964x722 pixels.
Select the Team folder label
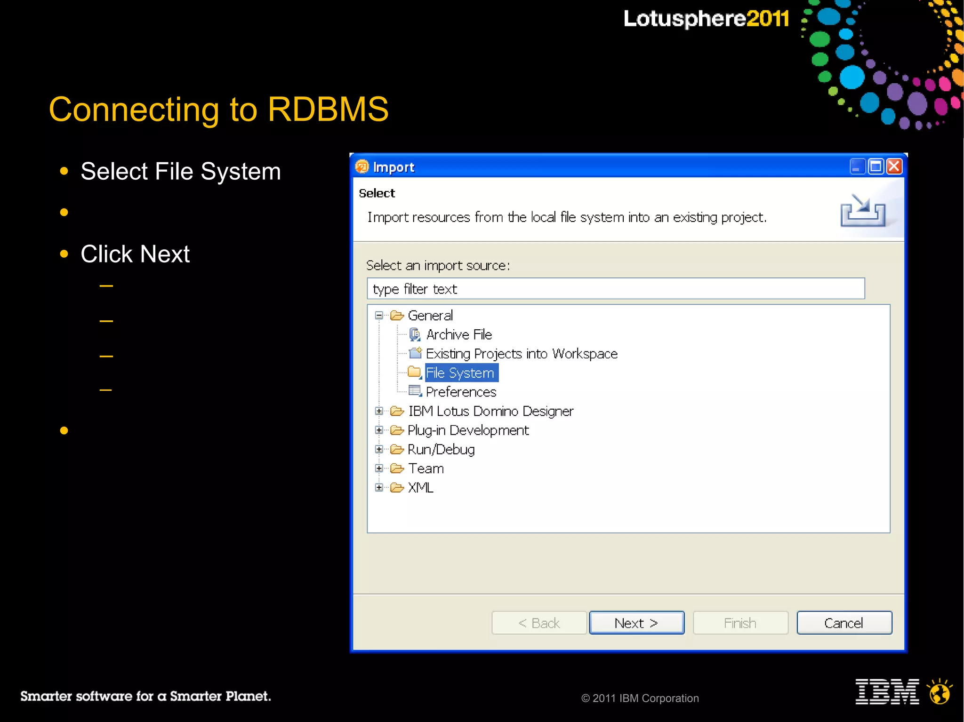coord(426,468)
